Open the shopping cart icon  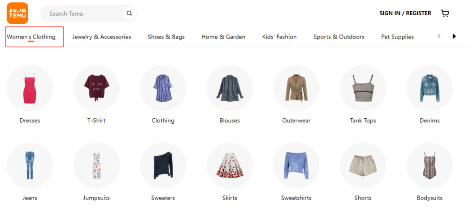(x=445, y=13)
